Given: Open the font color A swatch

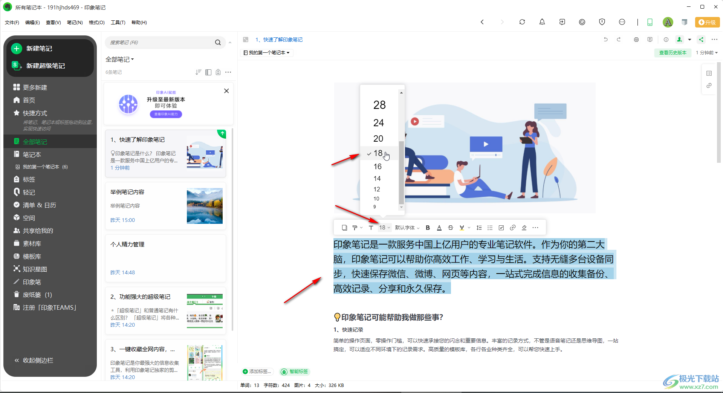Looking at the screenshot, I should [439, 228].
